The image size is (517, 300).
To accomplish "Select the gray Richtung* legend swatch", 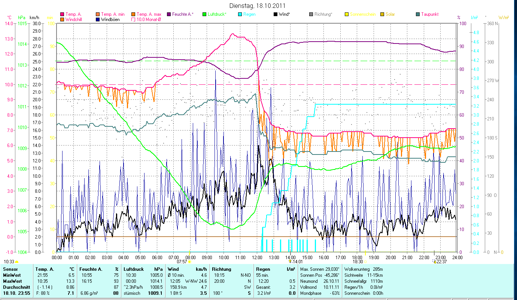I will 311,14.
